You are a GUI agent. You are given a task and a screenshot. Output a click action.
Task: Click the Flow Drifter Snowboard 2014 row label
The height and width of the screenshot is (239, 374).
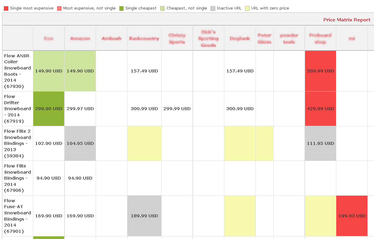(x=18, y=109)
